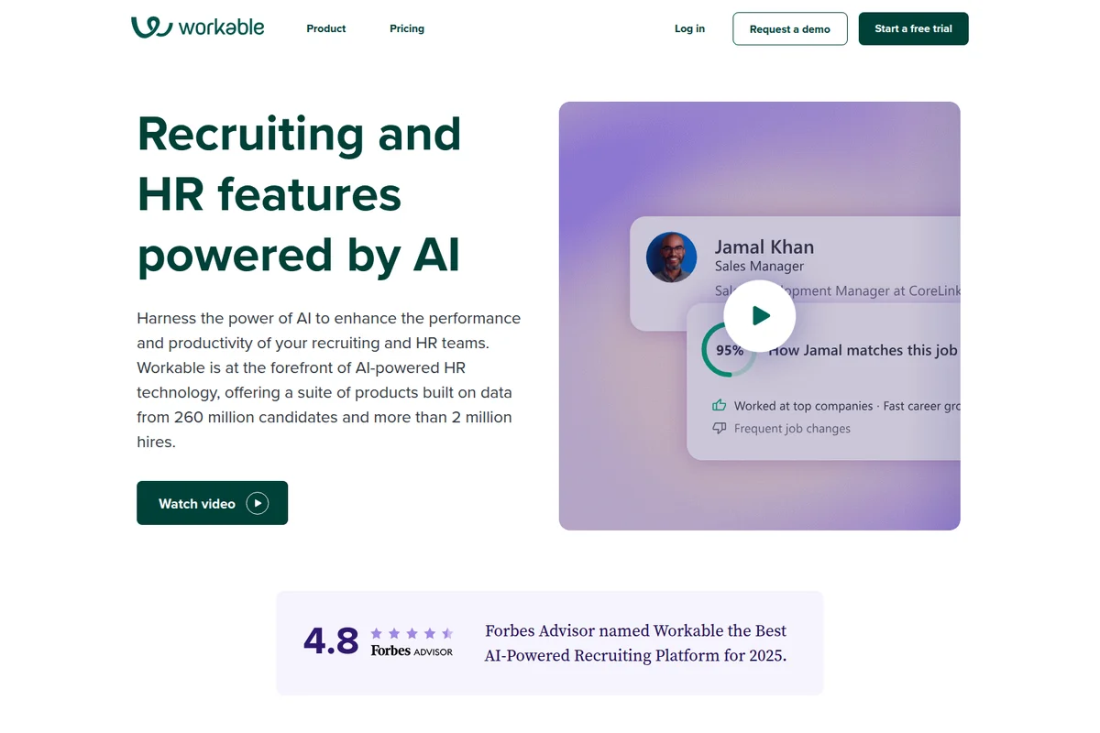Click the Start a free trial button
This screenshot has height=733, width=1100.
[x=913, y=28]
